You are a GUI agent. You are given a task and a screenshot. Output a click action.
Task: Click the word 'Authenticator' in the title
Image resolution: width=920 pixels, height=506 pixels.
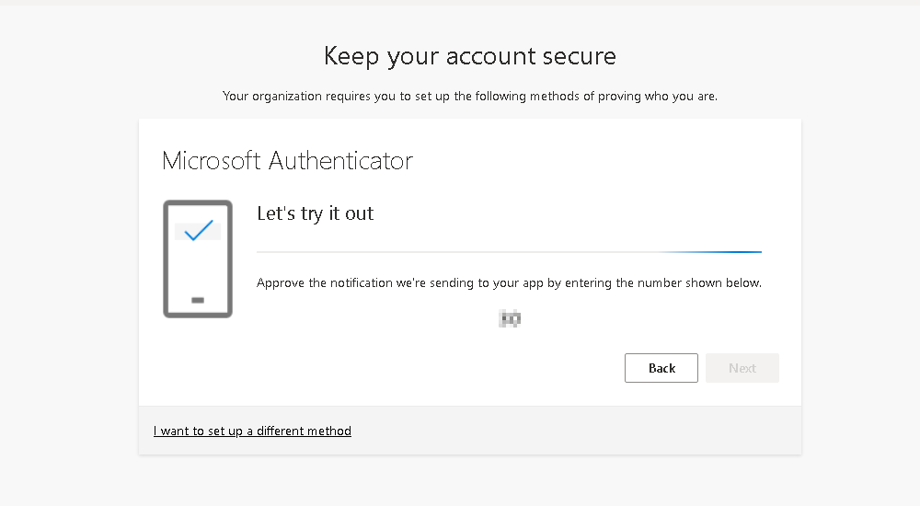pyautogui.click(x=341, y=161)
